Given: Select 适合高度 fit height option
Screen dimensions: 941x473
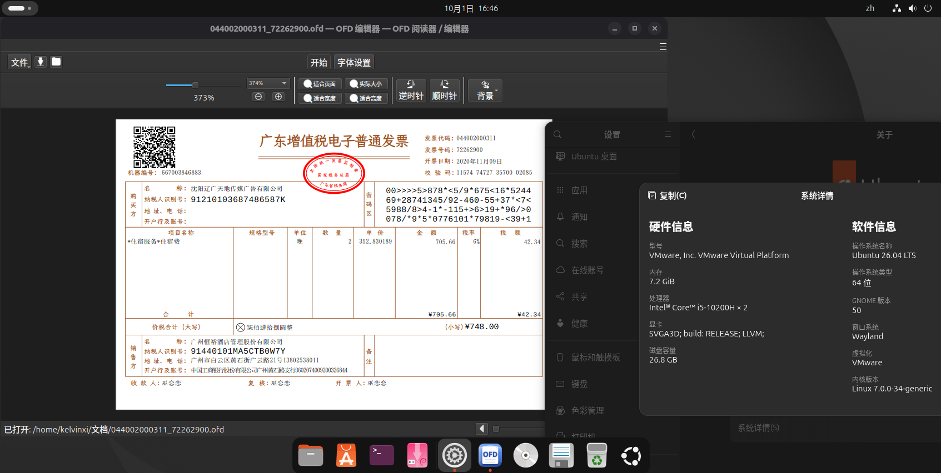Looking at the screenshot, I should click(366, 98).
